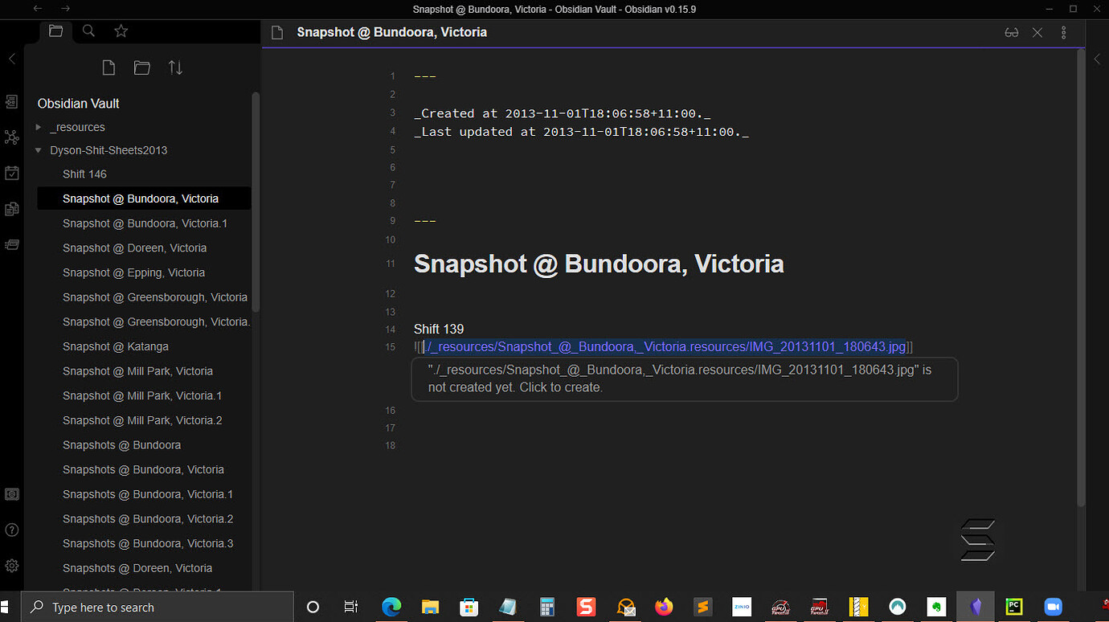Image resolution: width=1109 pixels, height=622 pixels.
Task: Open another vault icon
Action: 11,494
